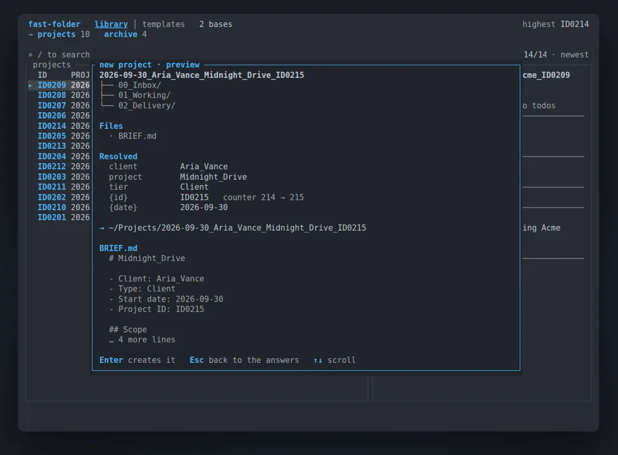Viewport: 618px width, 455px height.
Task: Click the ## Scope heading line
Action: (x=128, y=330)
